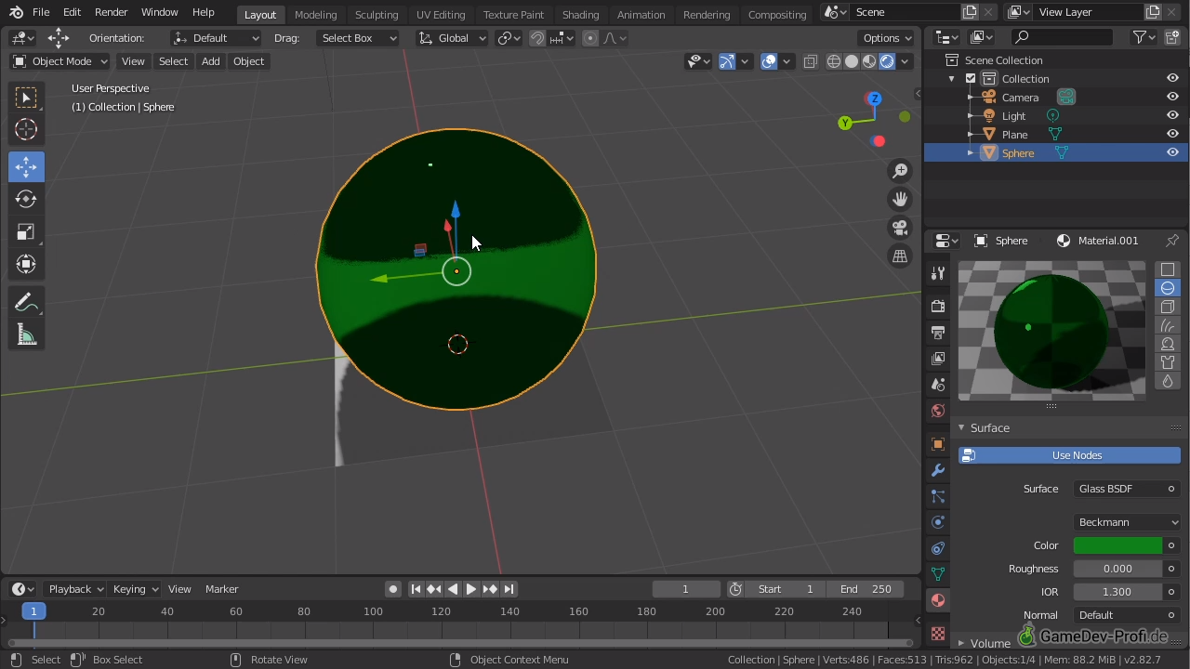
Task: Open the Playback dropdown
Action: tap(74, 589)
